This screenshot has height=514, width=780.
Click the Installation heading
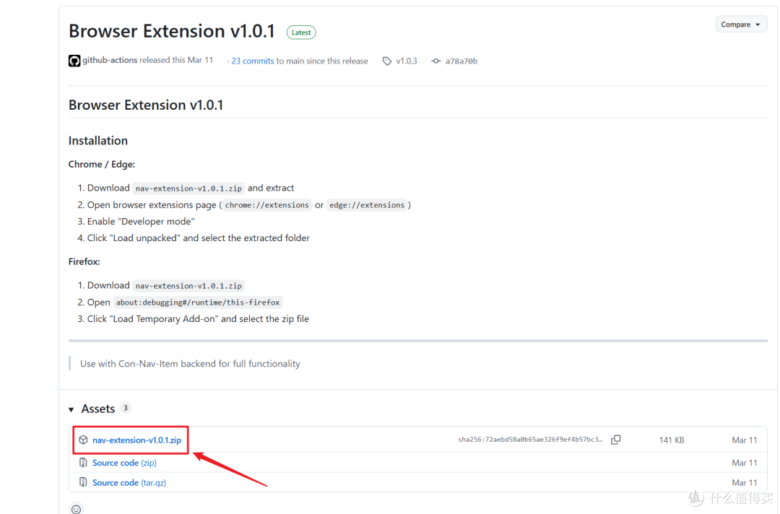point(98,141)
